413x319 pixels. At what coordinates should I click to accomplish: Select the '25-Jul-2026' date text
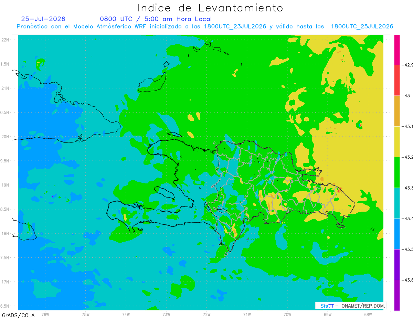tap(43, 19)
